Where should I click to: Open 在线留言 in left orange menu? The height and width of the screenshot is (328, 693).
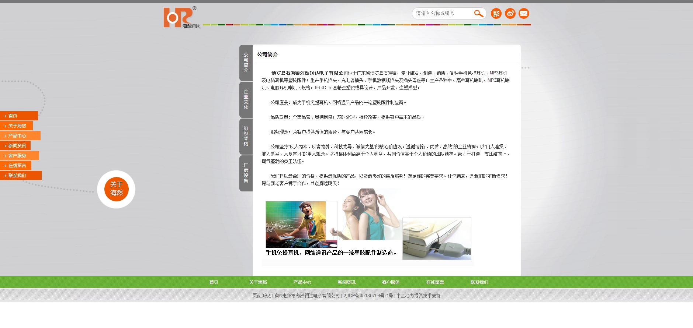click(x=15, y=165)
